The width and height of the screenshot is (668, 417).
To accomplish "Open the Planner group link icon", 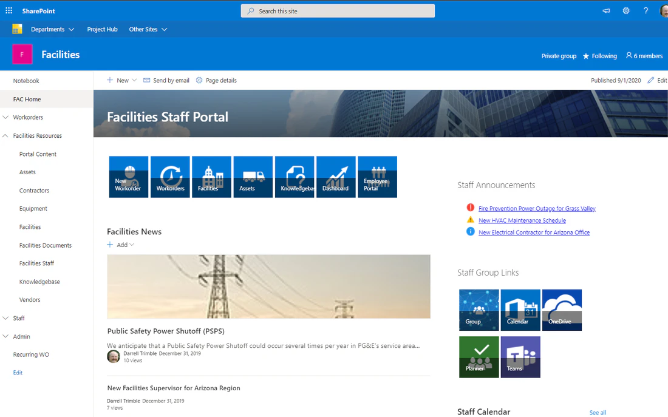I will [x=479, y=357].
